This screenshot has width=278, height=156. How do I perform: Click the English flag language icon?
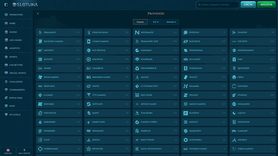click(x=8, y=150)
